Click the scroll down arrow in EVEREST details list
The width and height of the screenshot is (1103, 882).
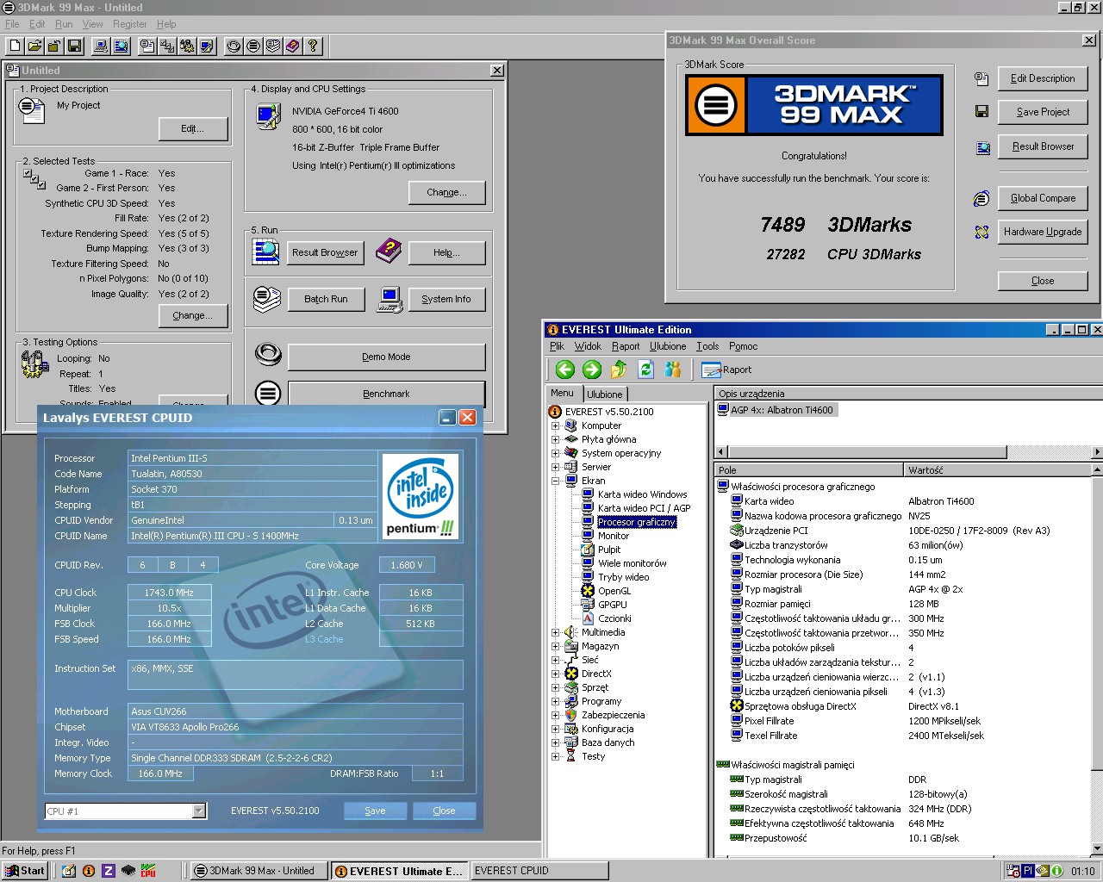(x=1097, y=849)
